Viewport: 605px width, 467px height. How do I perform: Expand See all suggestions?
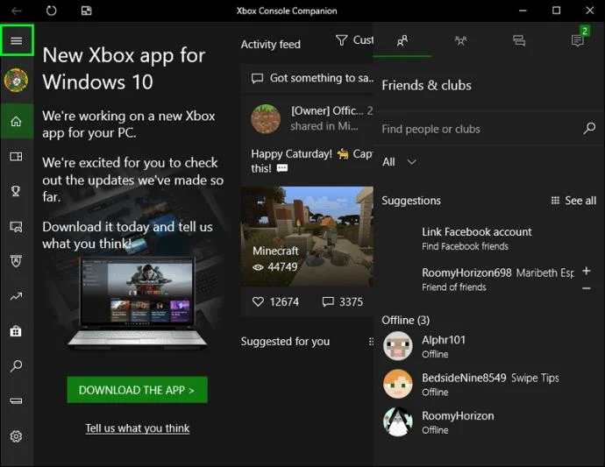click(x=573, y=201)
